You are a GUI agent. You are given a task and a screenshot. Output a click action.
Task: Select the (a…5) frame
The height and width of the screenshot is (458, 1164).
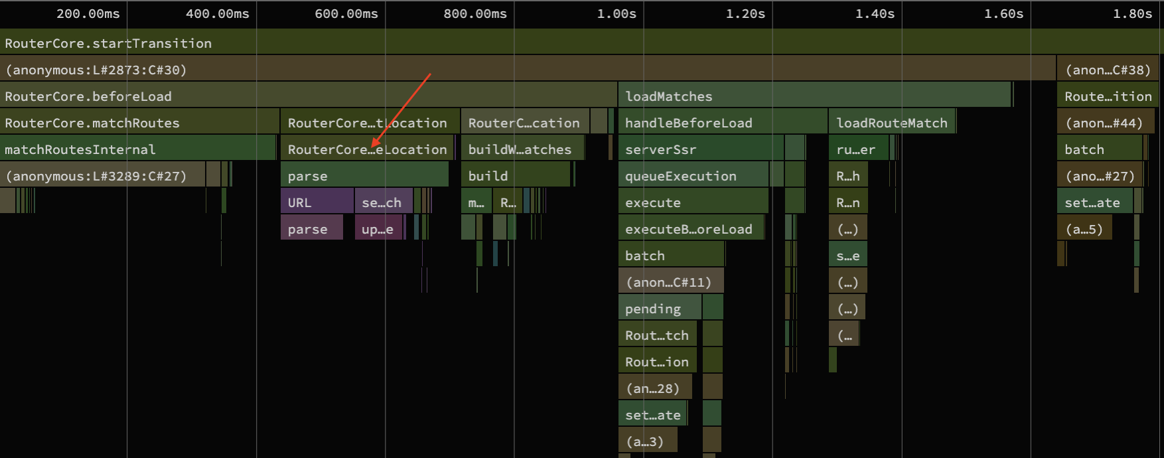[1085, 228]
